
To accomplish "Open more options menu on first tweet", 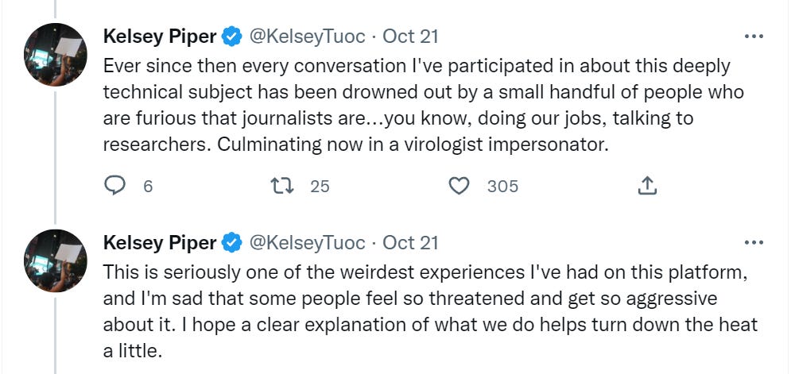I will [x=752, y=37].
